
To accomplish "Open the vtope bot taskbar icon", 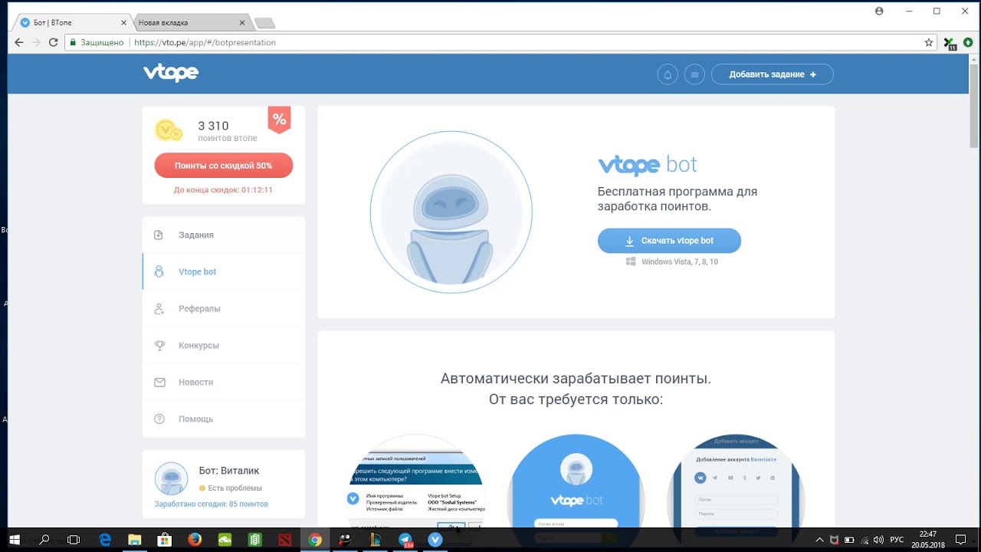I will 435,540.
